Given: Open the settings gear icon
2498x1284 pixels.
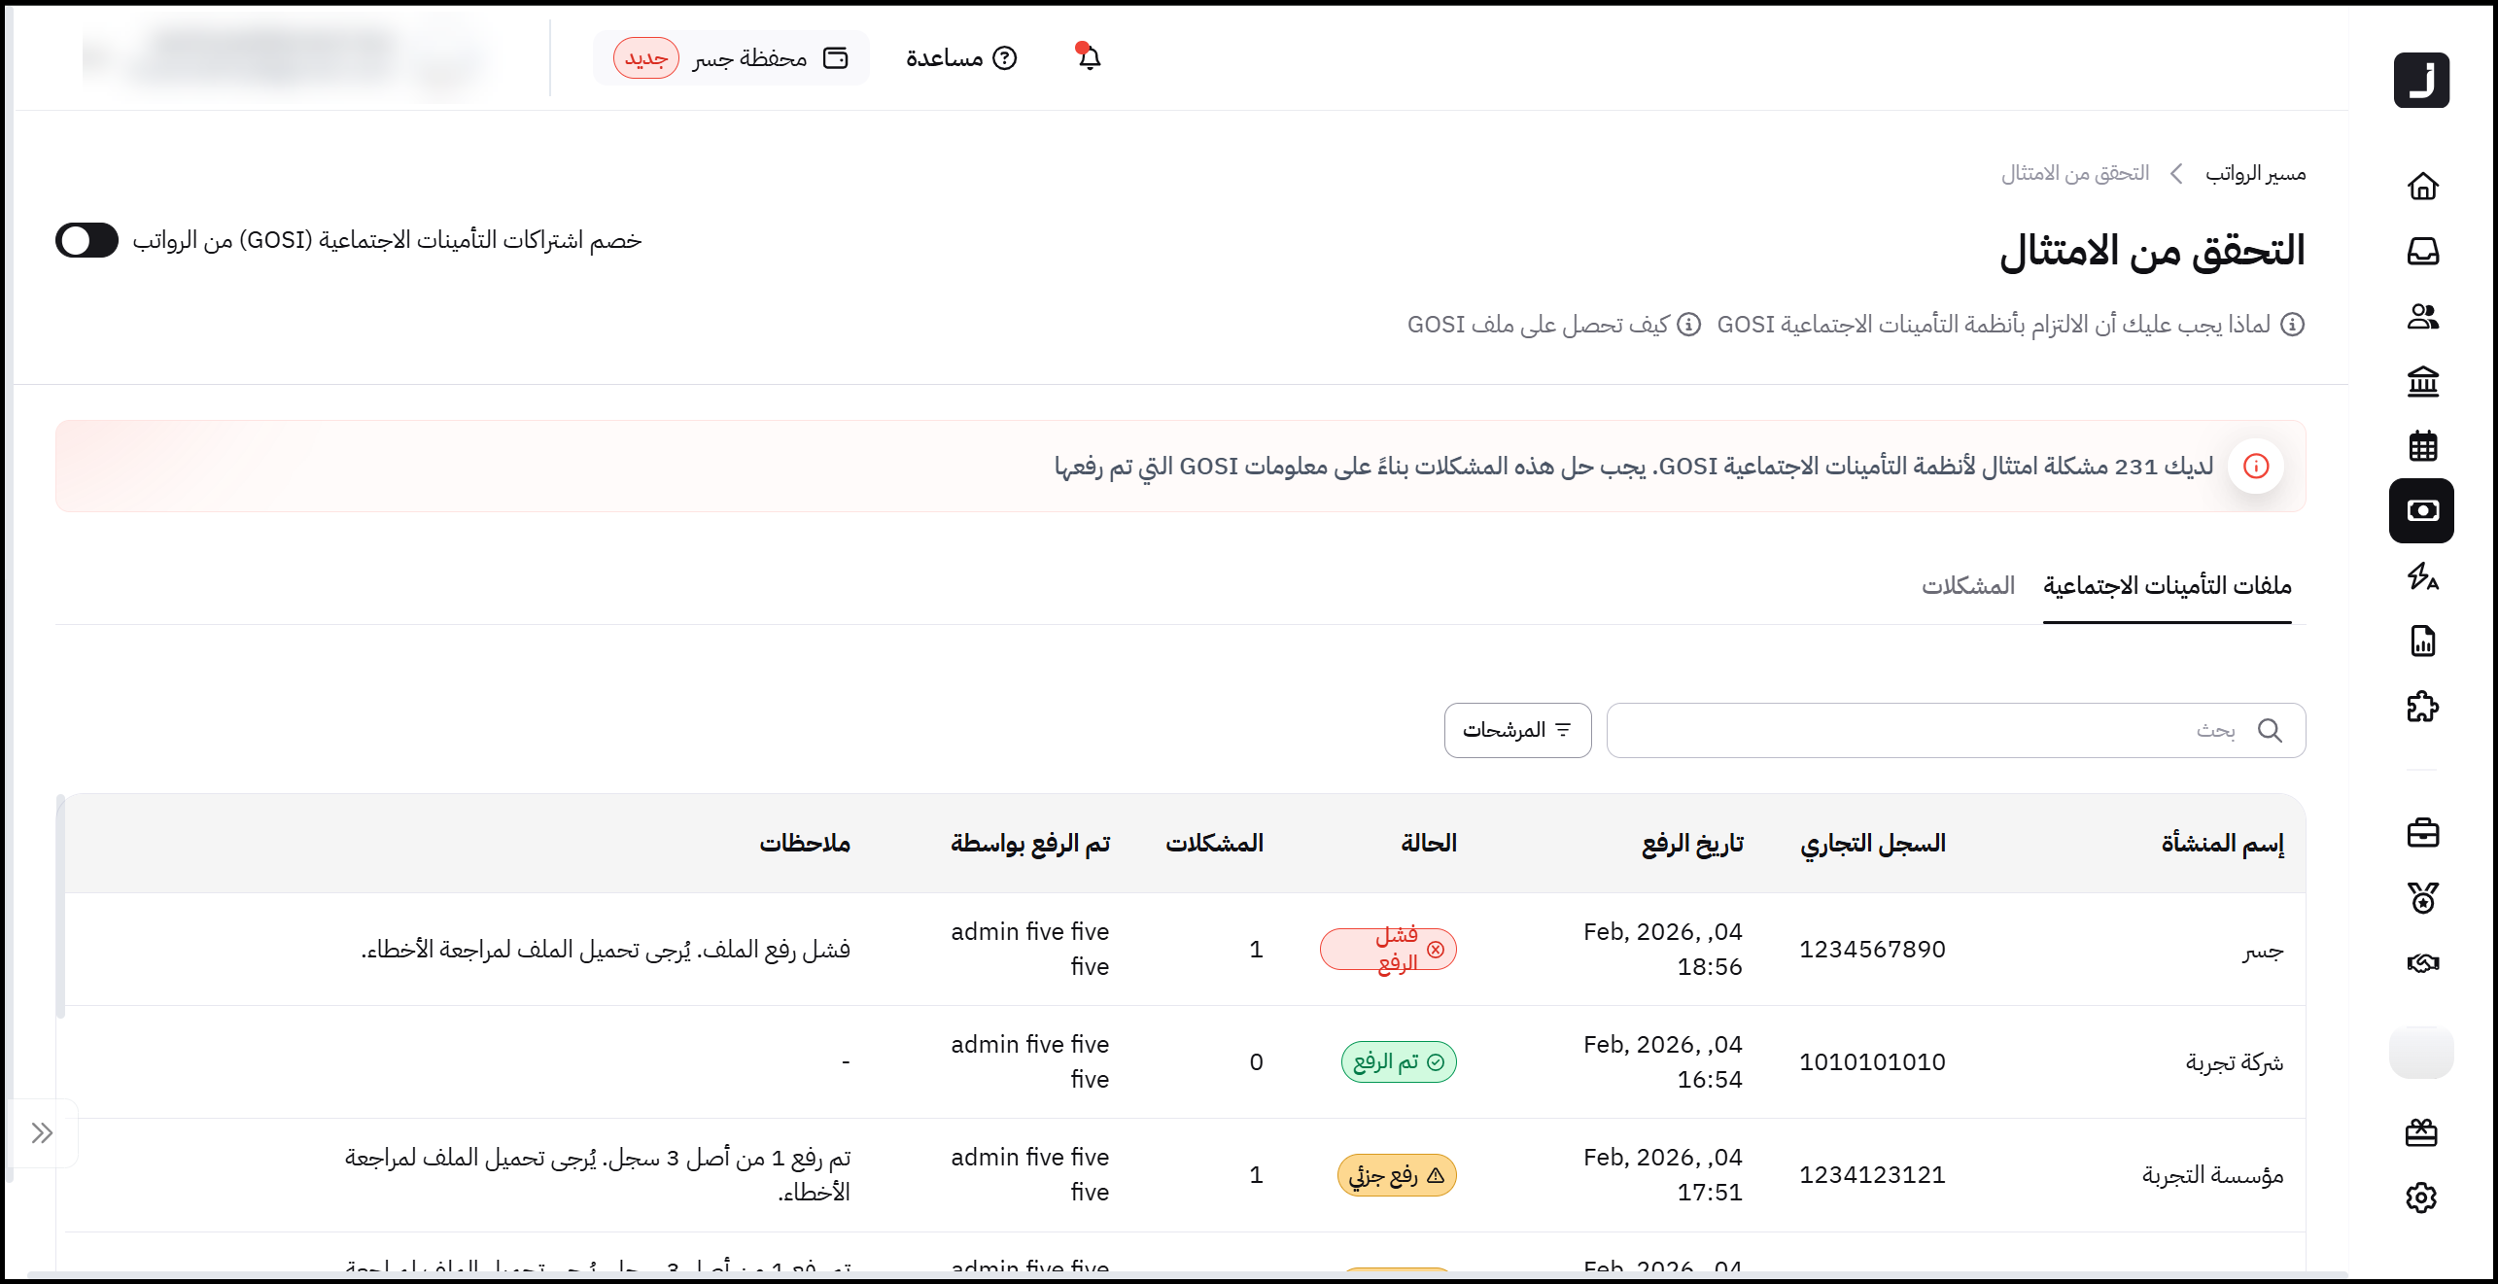Looking at the screenshot, I should click(x=2421, y=1197).
